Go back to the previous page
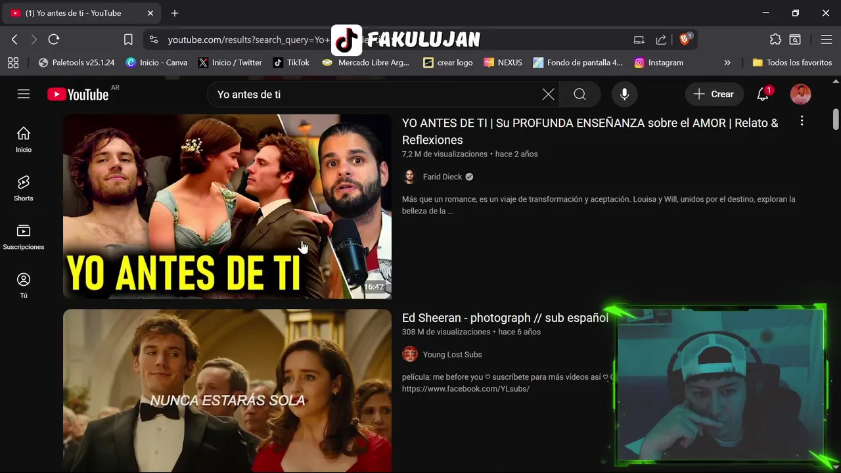This screenshot has height=473, width=841. (14, 39)
